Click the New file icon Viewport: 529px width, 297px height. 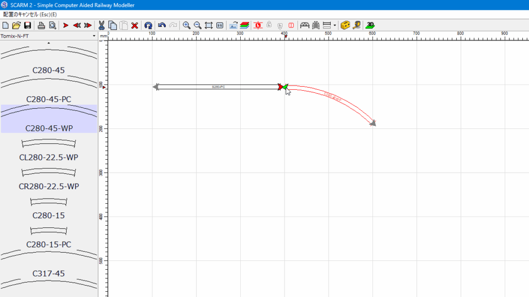6,25
